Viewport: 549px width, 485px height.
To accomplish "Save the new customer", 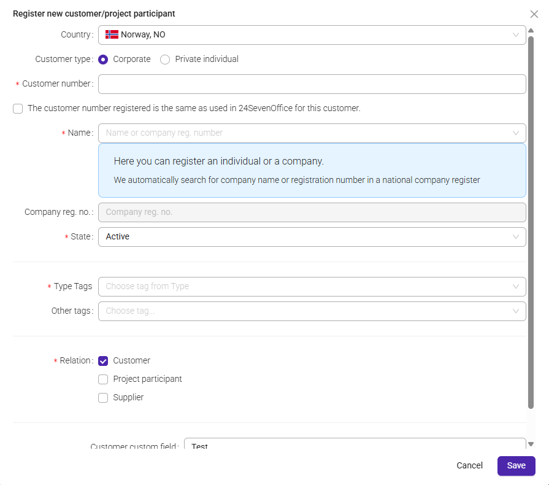I will (x=516, y=466).
